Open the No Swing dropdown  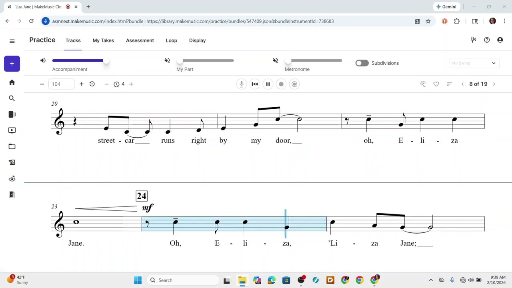point(474,63)
